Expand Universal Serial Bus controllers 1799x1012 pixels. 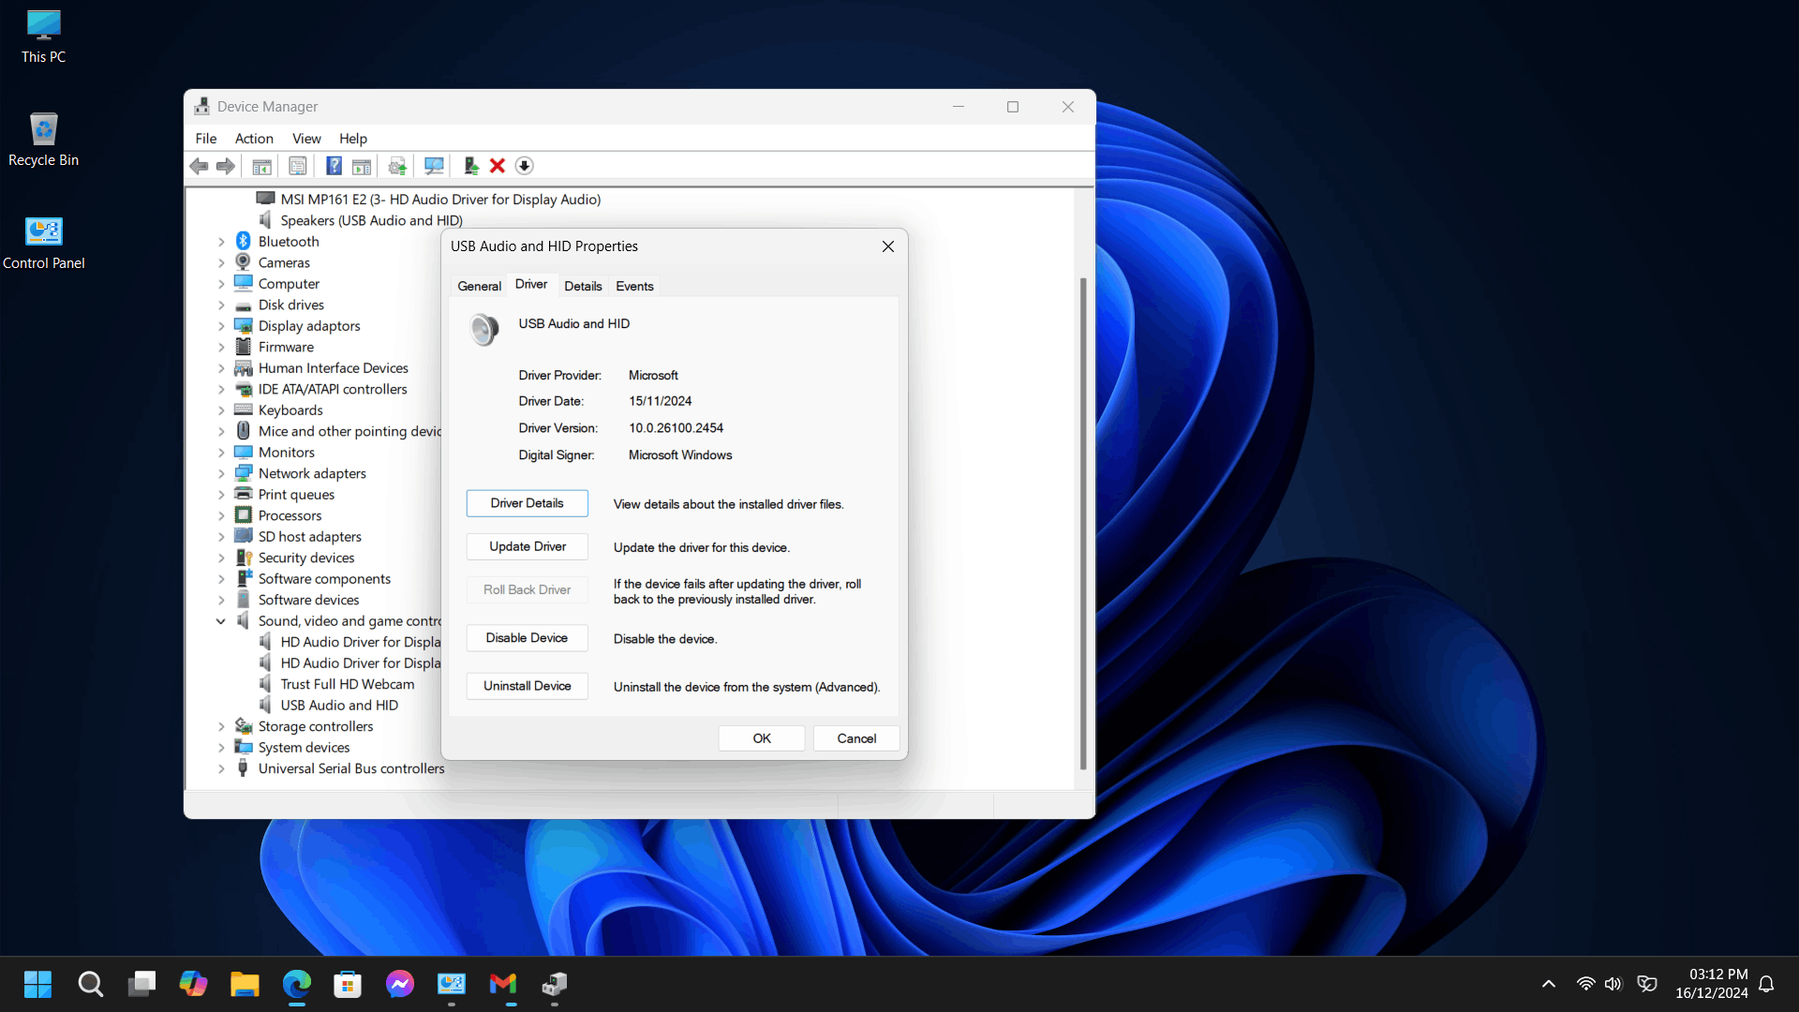tap(221, 769)
